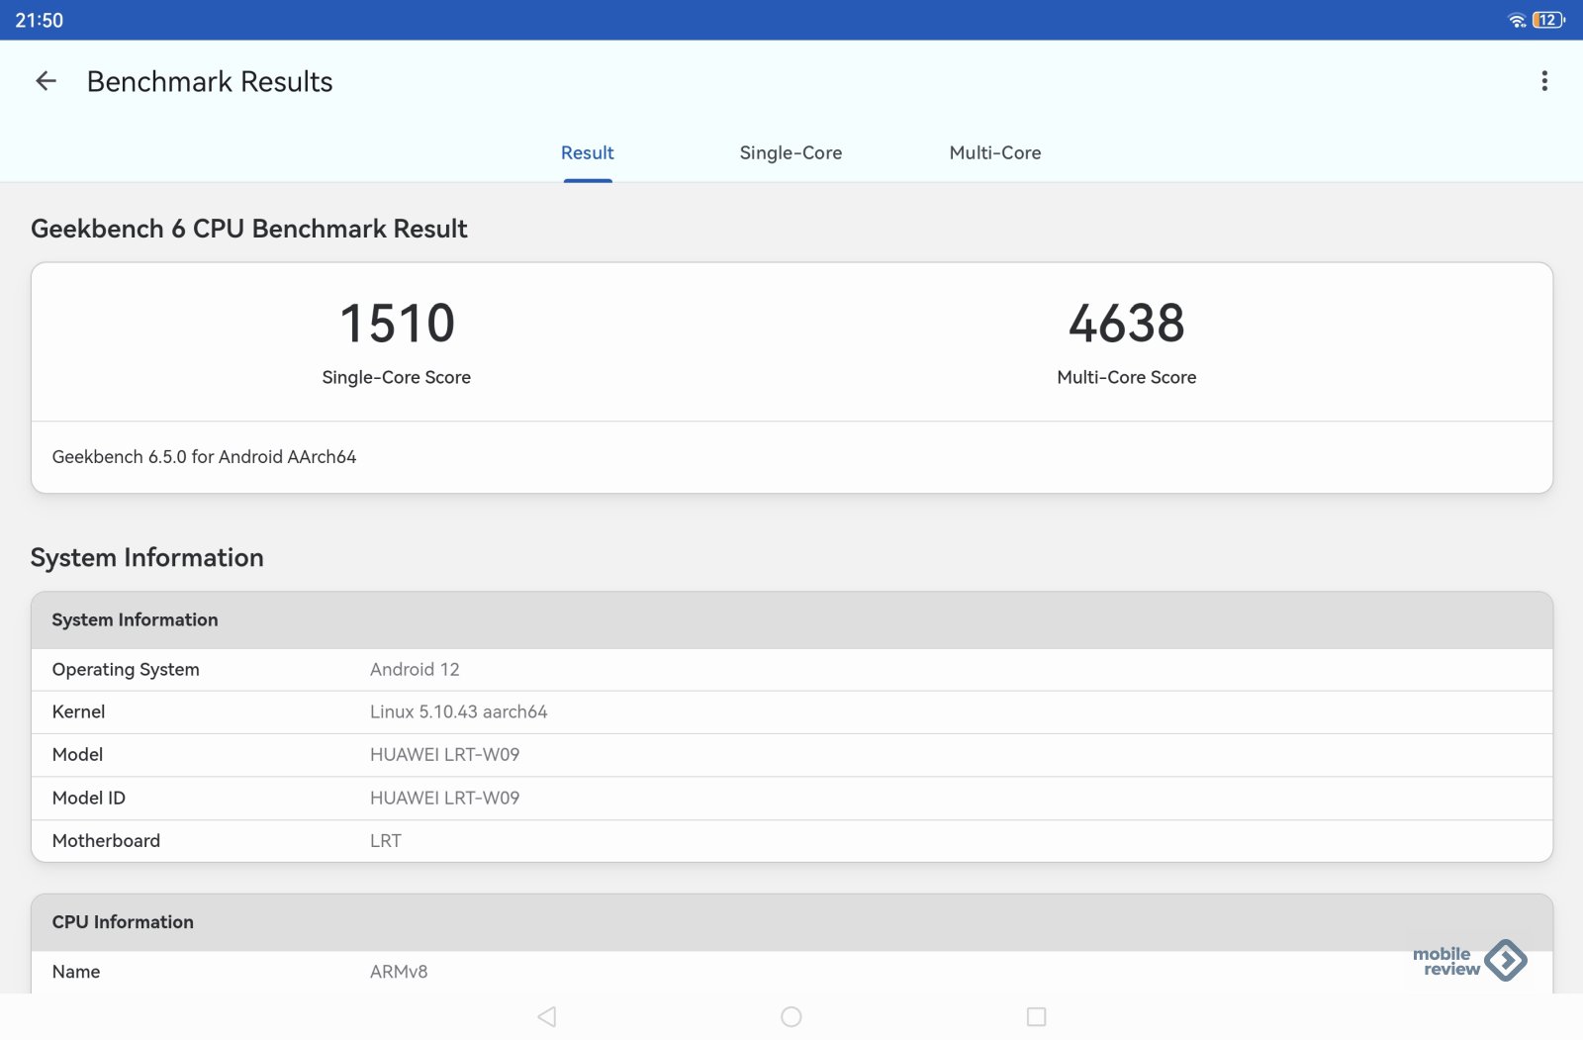Image resolution: width=1583 pixels, height=1040 pixels.
Task: Switch to the Multi-Core tab
Action: [994, 153]
